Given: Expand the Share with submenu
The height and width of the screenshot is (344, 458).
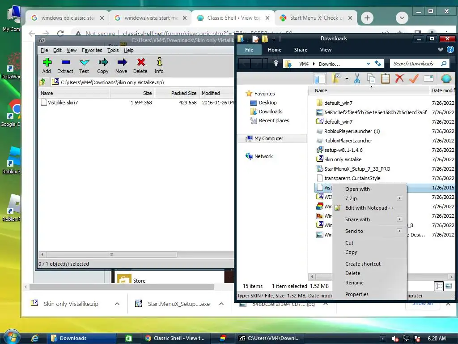Looking at the screenshot, I should tap(399, 219).
